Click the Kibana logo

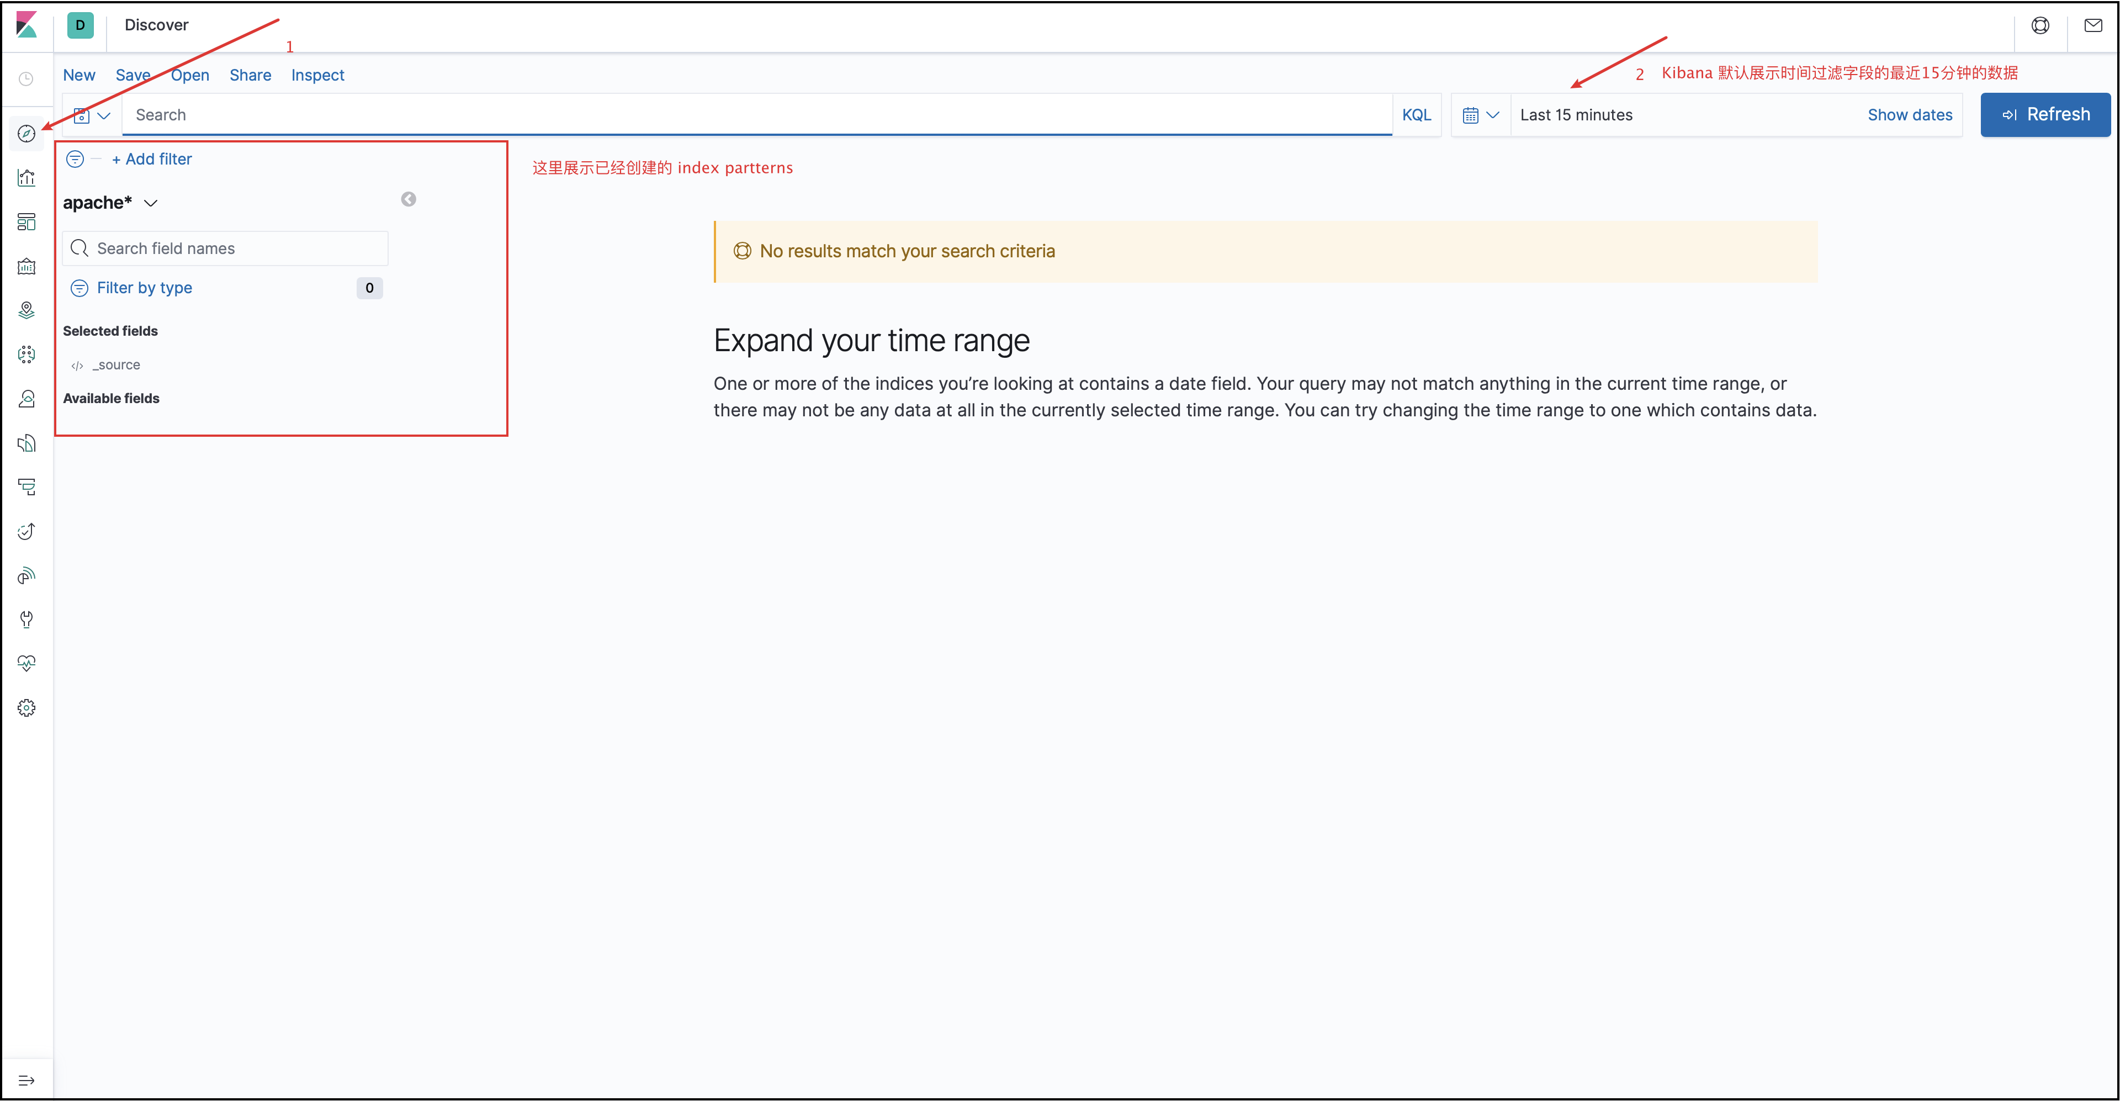26,25
